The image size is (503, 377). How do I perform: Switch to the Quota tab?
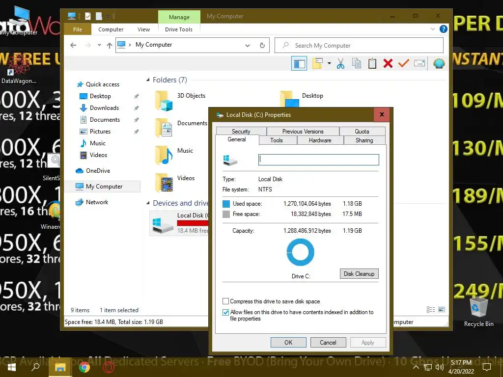click(362, 131)
